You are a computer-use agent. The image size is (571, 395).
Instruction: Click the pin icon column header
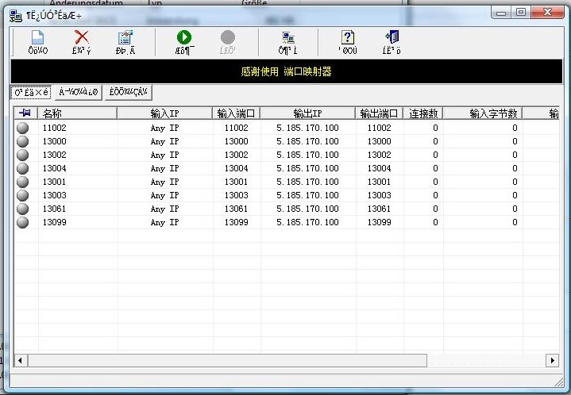pyautogui.click(x=25, y=113)
